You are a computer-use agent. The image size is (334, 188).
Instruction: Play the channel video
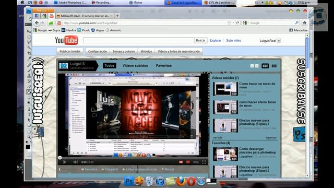(65, 162)
